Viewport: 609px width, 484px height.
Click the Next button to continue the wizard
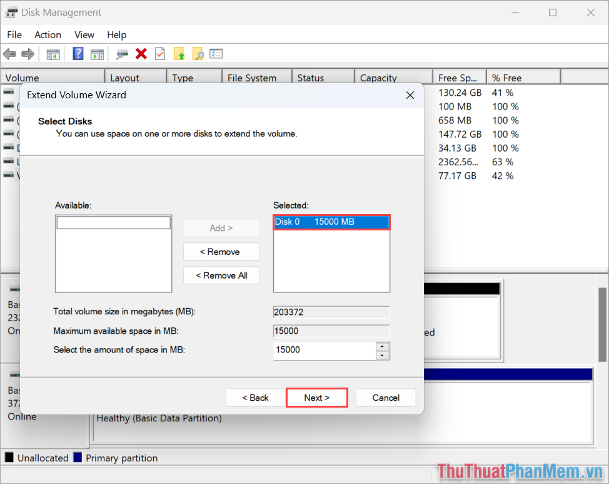pos(316,398)
